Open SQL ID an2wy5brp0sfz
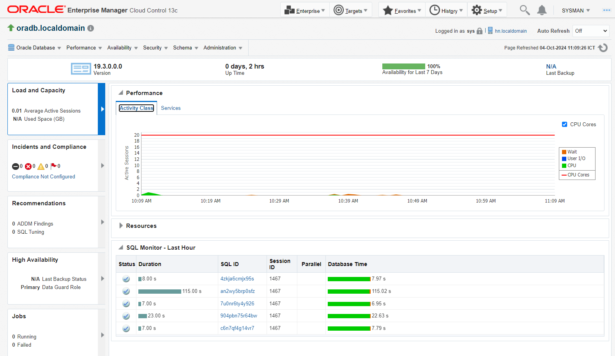Screen dimensions: 615x356 [x=237, y=291]
